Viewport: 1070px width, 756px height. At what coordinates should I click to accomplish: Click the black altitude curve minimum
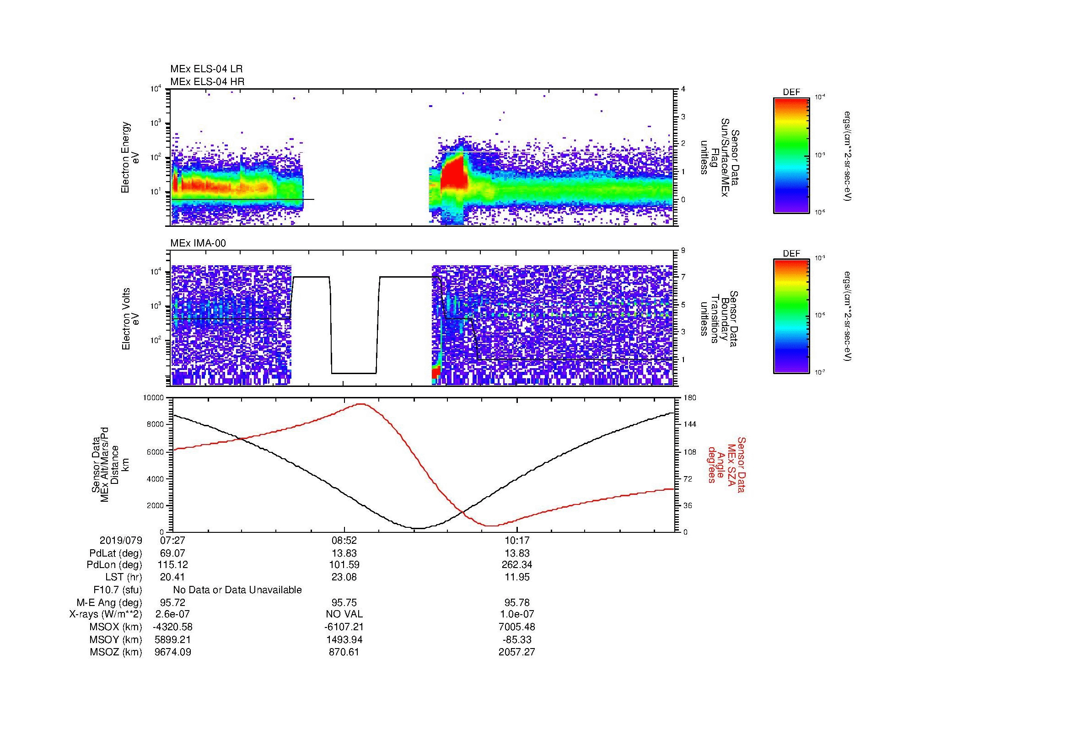tap(419, 528)
